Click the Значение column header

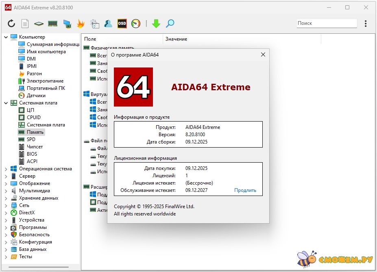coord(176,39)
